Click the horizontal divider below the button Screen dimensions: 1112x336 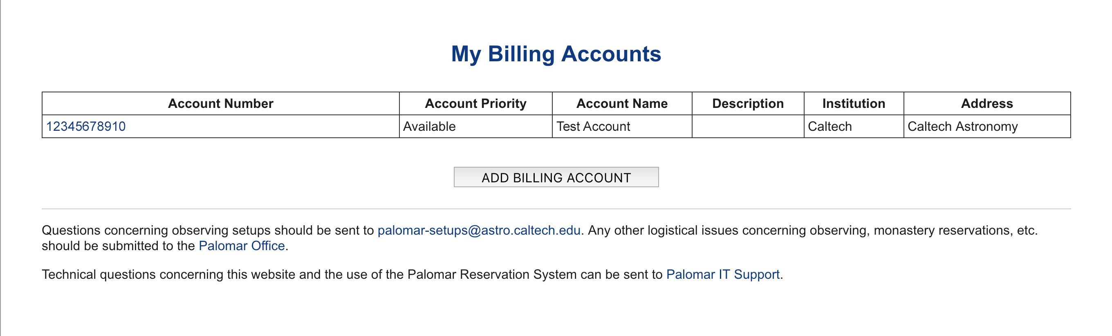tap(556, 209)
